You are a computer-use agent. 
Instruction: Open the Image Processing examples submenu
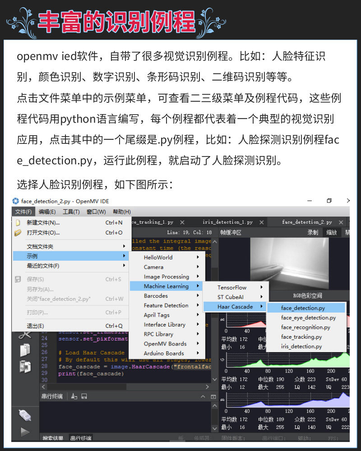[167, 277]
